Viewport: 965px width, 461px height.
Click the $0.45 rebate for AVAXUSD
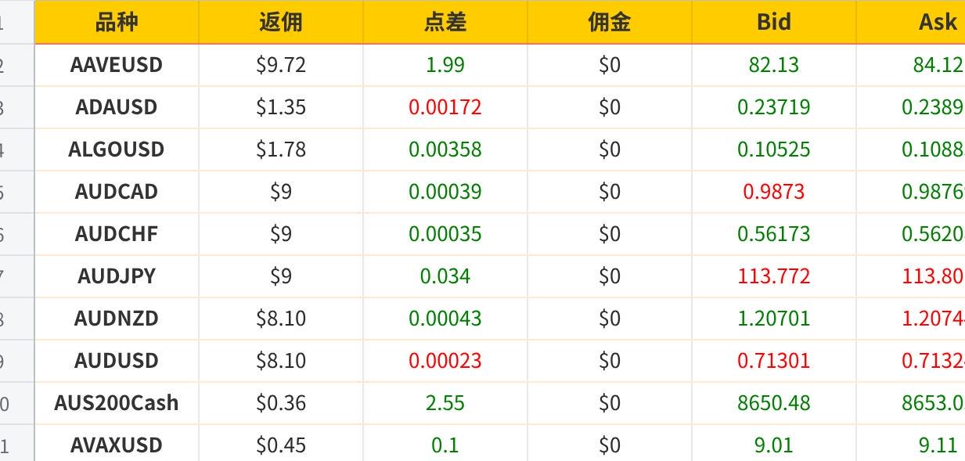pos(281,445)
